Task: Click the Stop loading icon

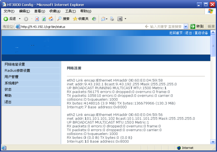Action: click(37, 19)
